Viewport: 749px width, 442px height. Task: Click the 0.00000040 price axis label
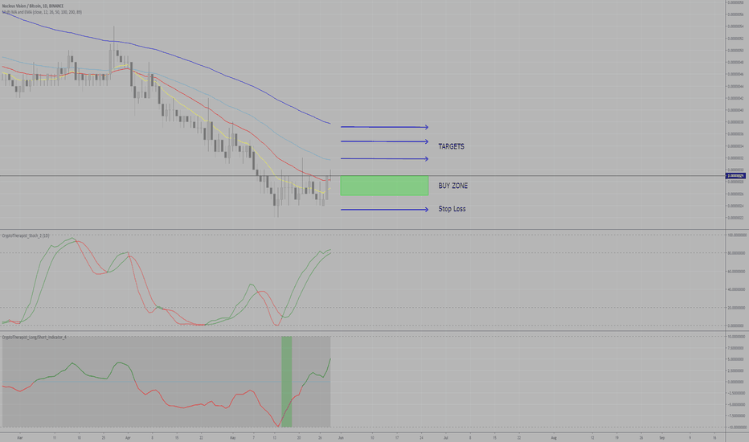735,110
